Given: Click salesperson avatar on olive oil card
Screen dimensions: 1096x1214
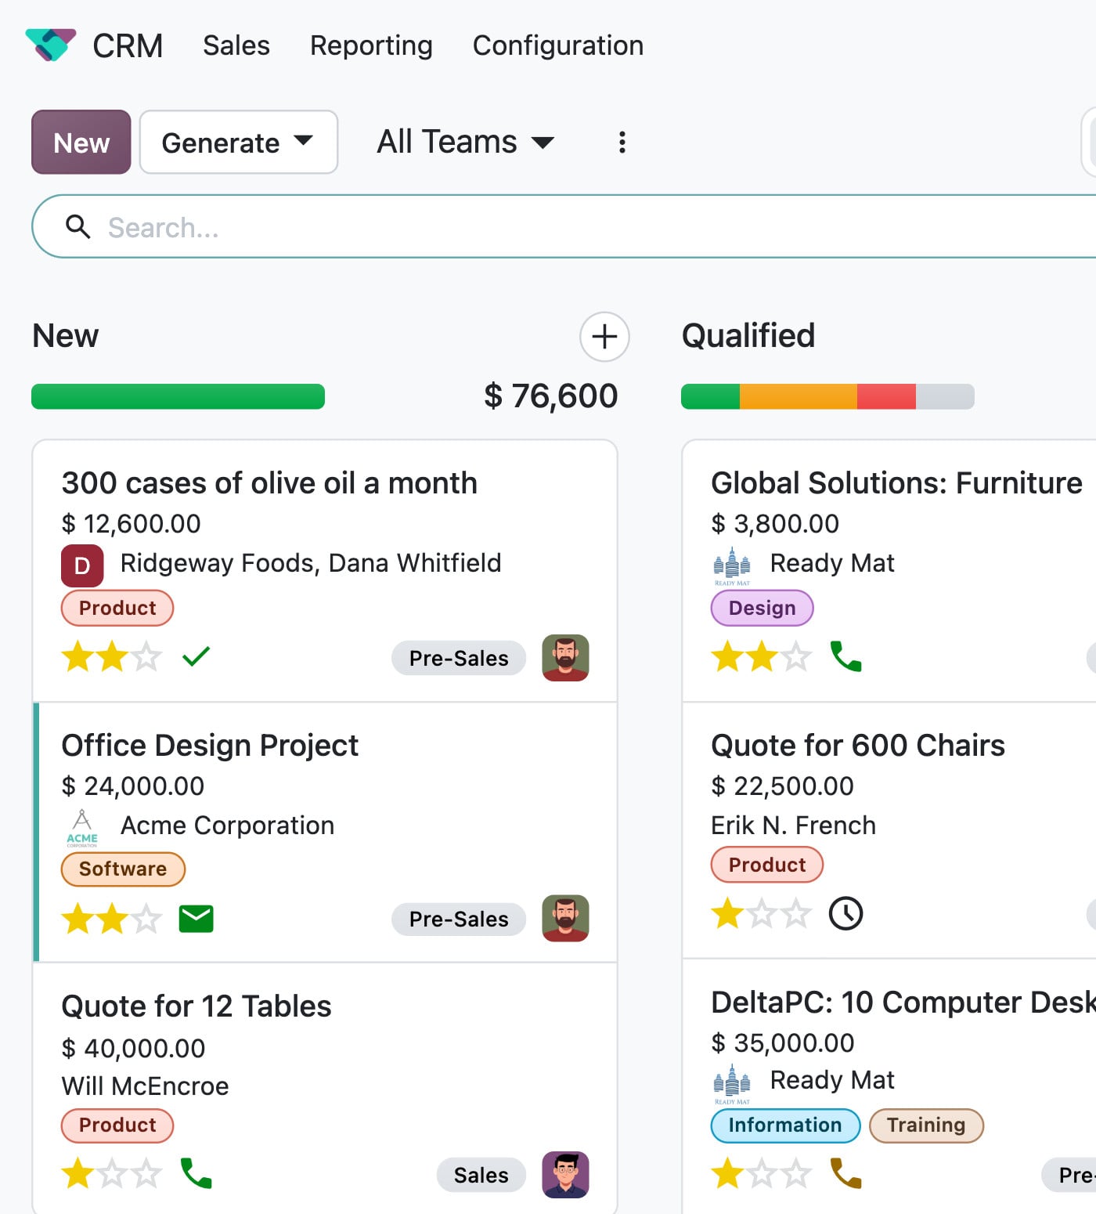Looking at the screenshot, I should pos(565,658).
